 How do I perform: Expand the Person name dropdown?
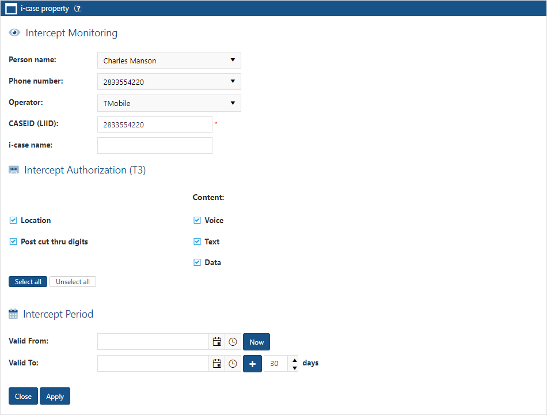tap(169, 61)
